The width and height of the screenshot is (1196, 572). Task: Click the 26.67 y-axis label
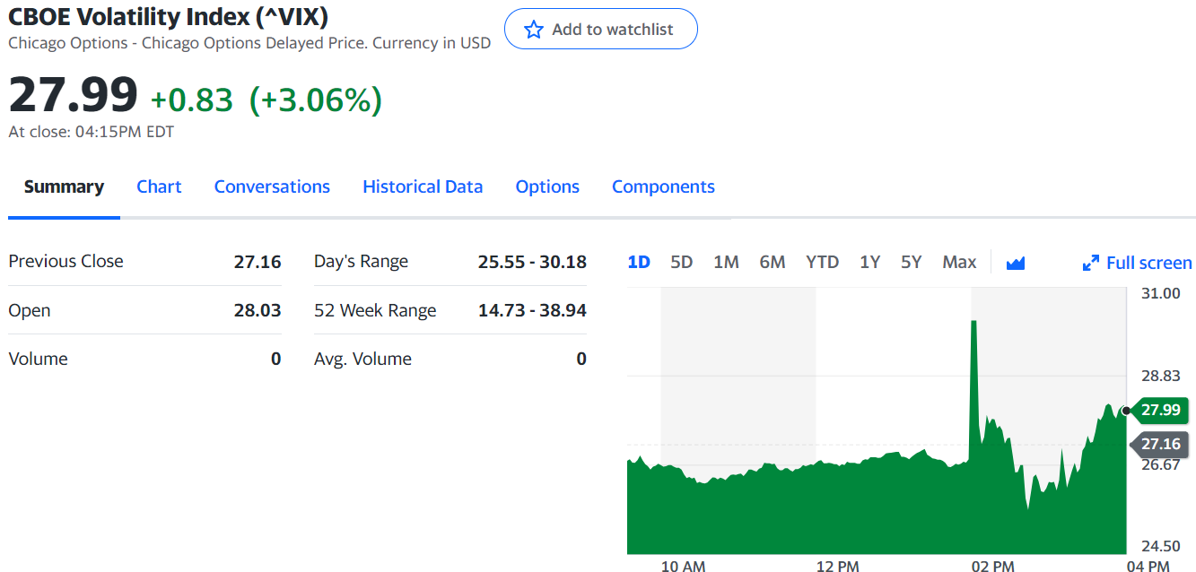(x=1160, y=464)
